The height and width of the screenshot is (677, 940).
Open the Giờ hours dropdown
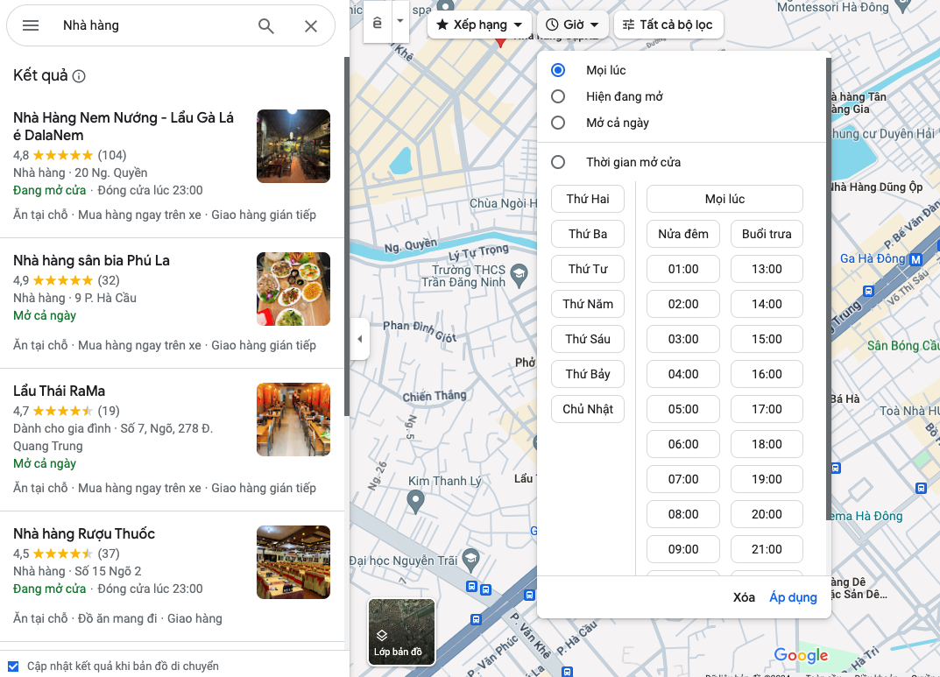tap(573, 25)
